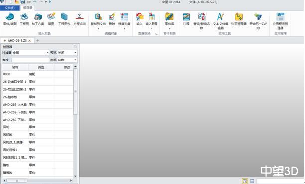
Task: Open the 预览 preview dropdown set to 关闭
Action: (x=67, y=53)
